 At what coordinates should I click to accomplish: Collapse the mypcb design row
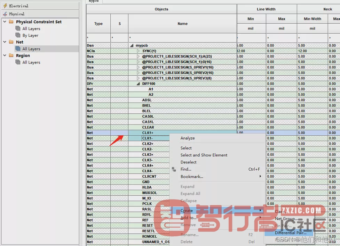coord(132,45)
